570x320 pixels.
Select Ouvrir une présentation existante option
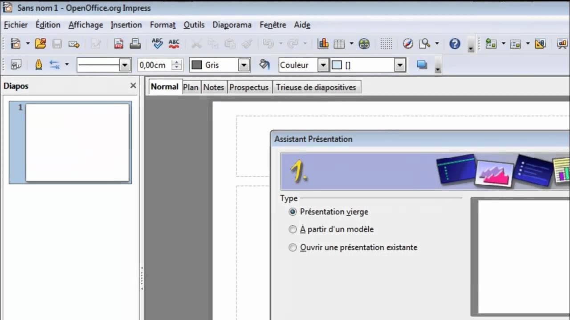tap(353, 247)
